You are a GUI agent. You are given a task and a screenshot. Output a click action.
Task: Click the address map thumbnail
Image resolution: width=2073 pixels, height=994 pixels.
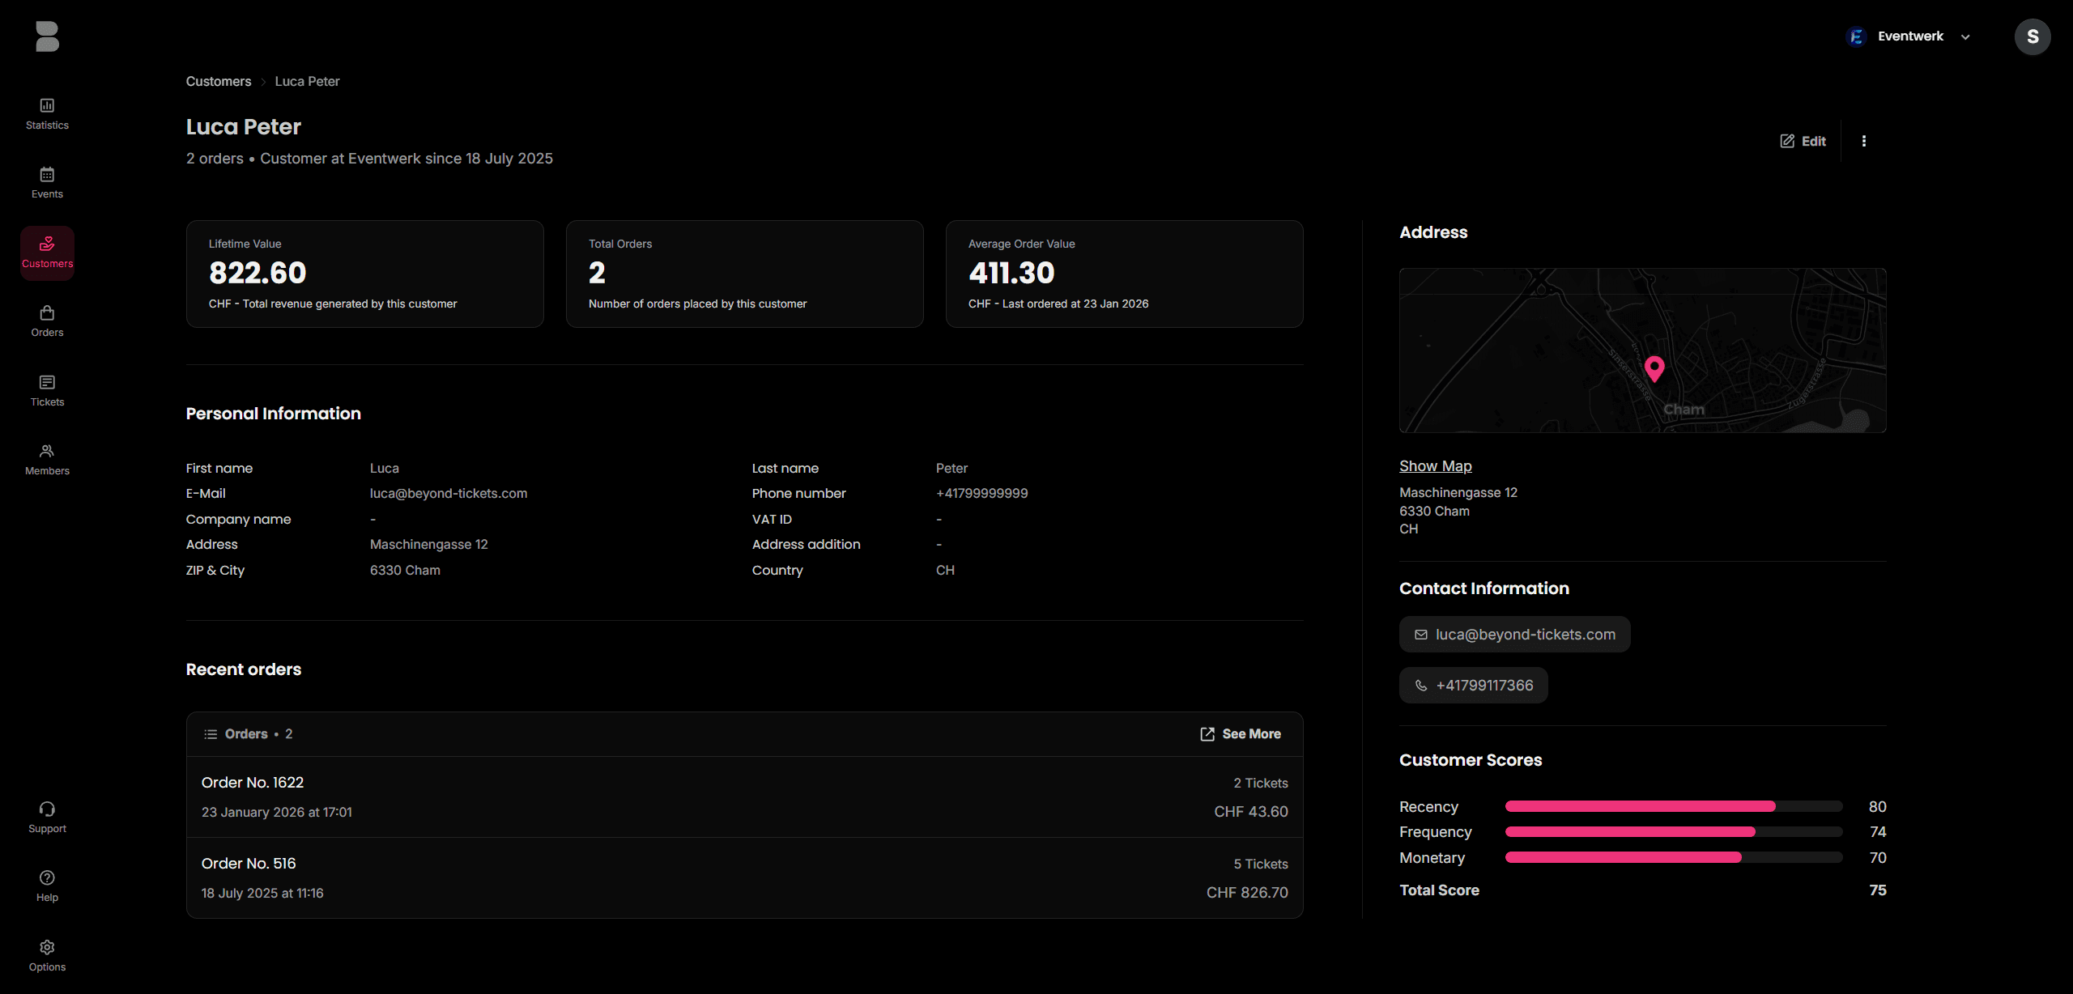1642,350
